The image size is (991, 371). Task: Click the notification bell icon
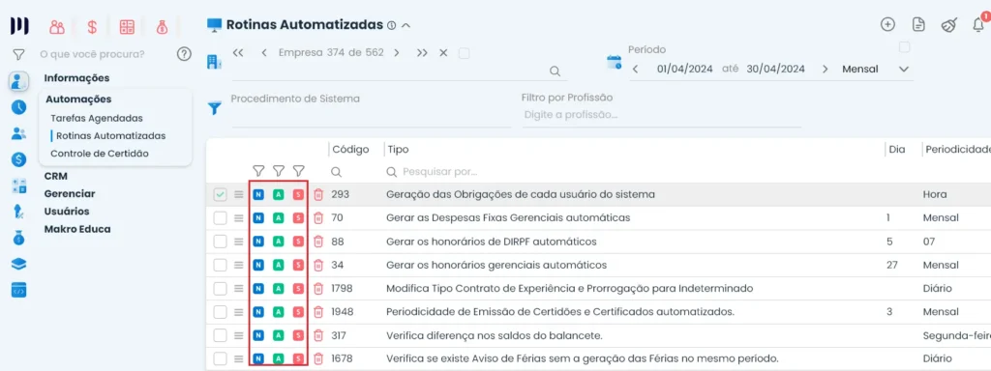[x=978, y=24]
